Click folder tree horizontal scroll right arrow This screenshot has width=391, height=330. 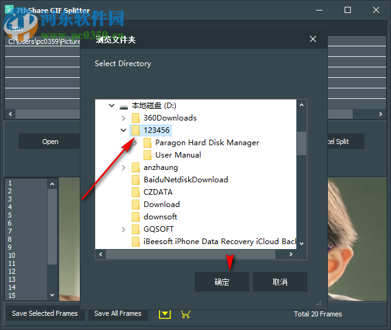[x=291, y=254]
